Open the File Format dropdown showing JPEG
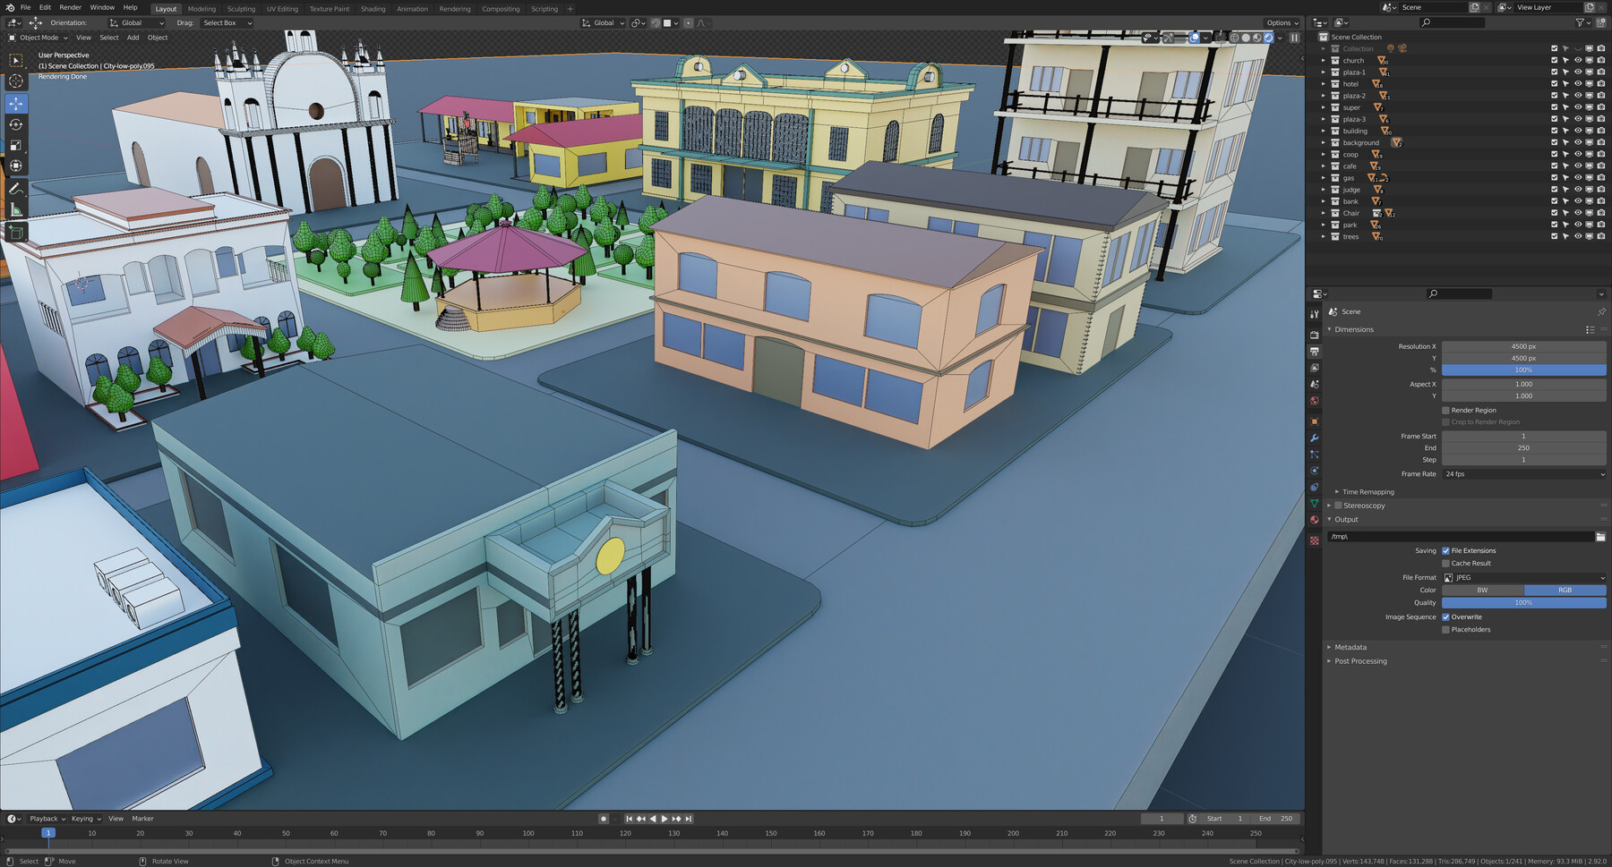 [1522, 577]
